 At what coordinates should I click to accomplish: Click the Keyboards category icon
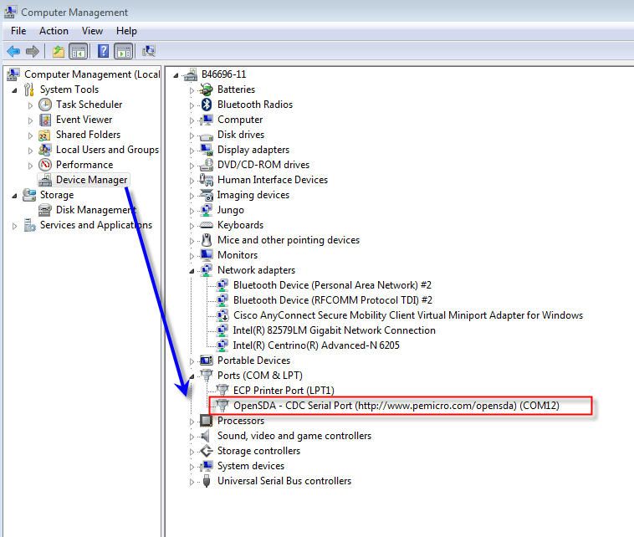pos(207,225)
